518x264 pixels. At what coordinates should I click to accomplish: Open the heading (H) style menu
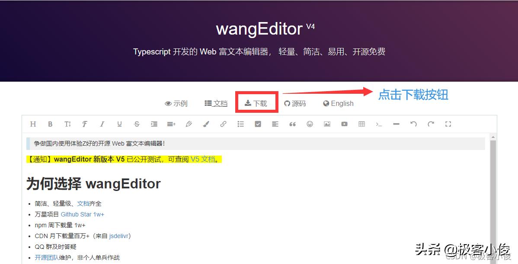[x=33, y=124]
